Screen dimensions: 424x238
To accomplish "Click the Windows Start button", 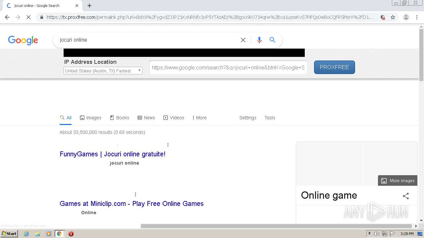I will 9,234.
